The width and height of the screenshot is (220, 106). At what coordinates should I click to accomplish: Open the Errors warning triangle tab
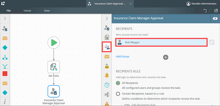(x=107, y=104)
